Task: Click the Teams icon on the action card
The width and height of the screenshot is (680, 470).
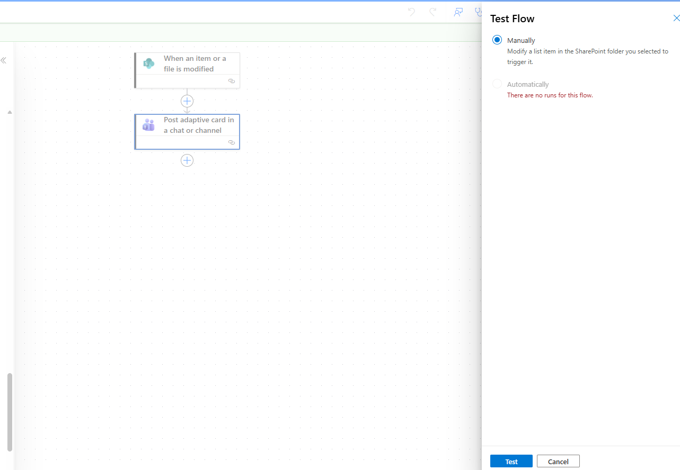Action: coord(148,125)
